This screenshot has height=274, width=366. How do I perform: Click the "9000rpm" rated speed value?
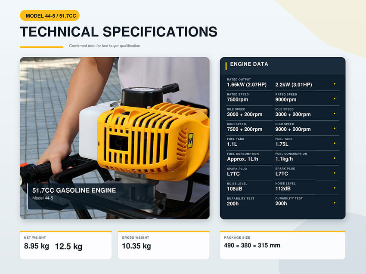286,99
